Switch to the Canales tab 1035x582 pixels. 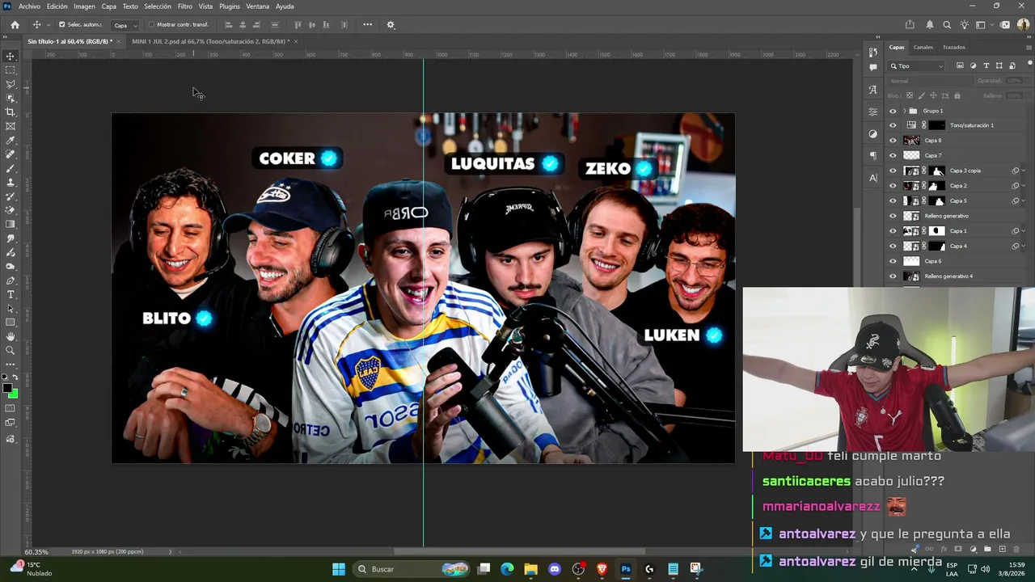click(923, 47)
